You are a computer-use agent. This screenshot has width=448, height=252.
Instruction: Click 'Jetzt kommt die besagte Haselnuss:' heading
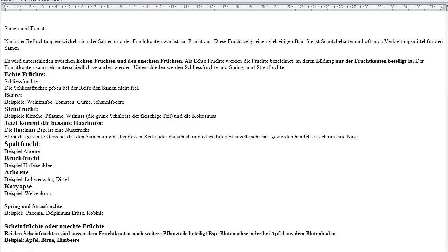[x=54, y=123]
